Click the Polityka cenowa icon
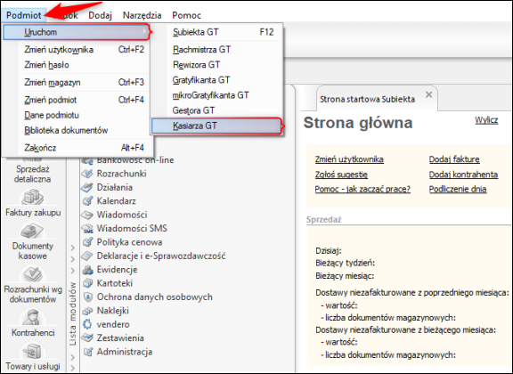The width and height of the screenshot is (513, 374). (x=87, y=242)
